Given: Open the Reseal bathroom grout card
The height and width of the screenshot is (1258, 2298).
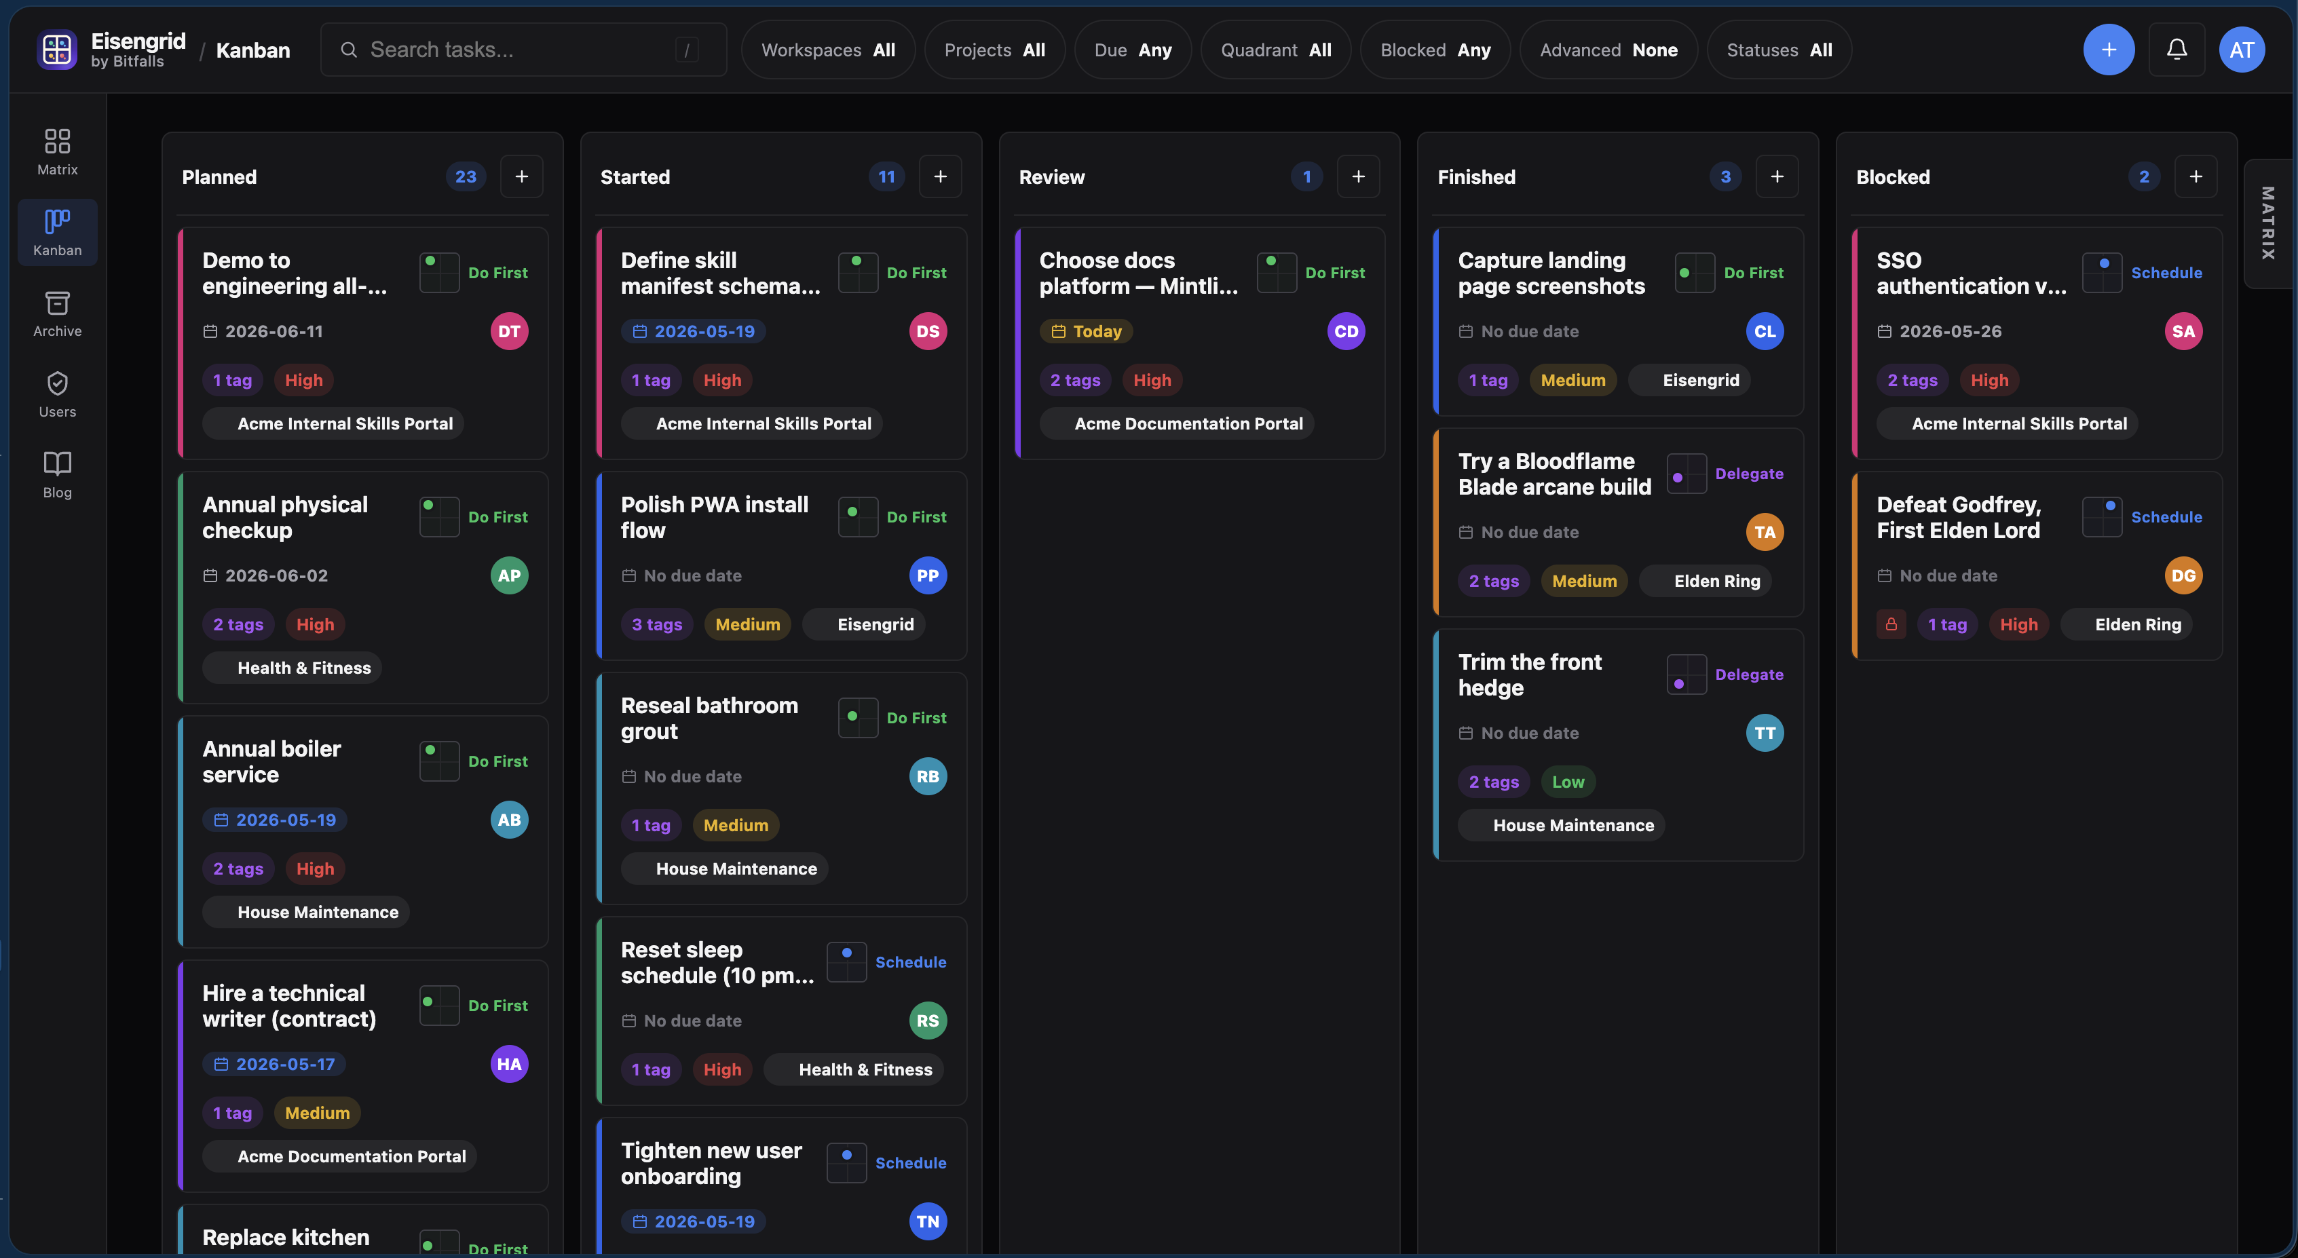Looking at the screenshot, I should [x=781, y=788].
